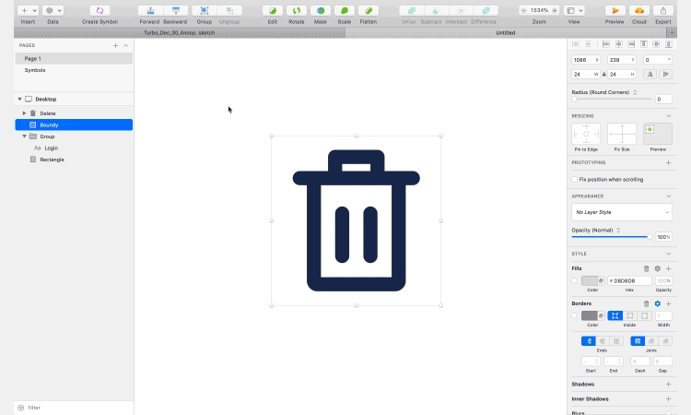691x415 pixels.
Task: Flip layer horizontally icon
Action: (650, 75)
